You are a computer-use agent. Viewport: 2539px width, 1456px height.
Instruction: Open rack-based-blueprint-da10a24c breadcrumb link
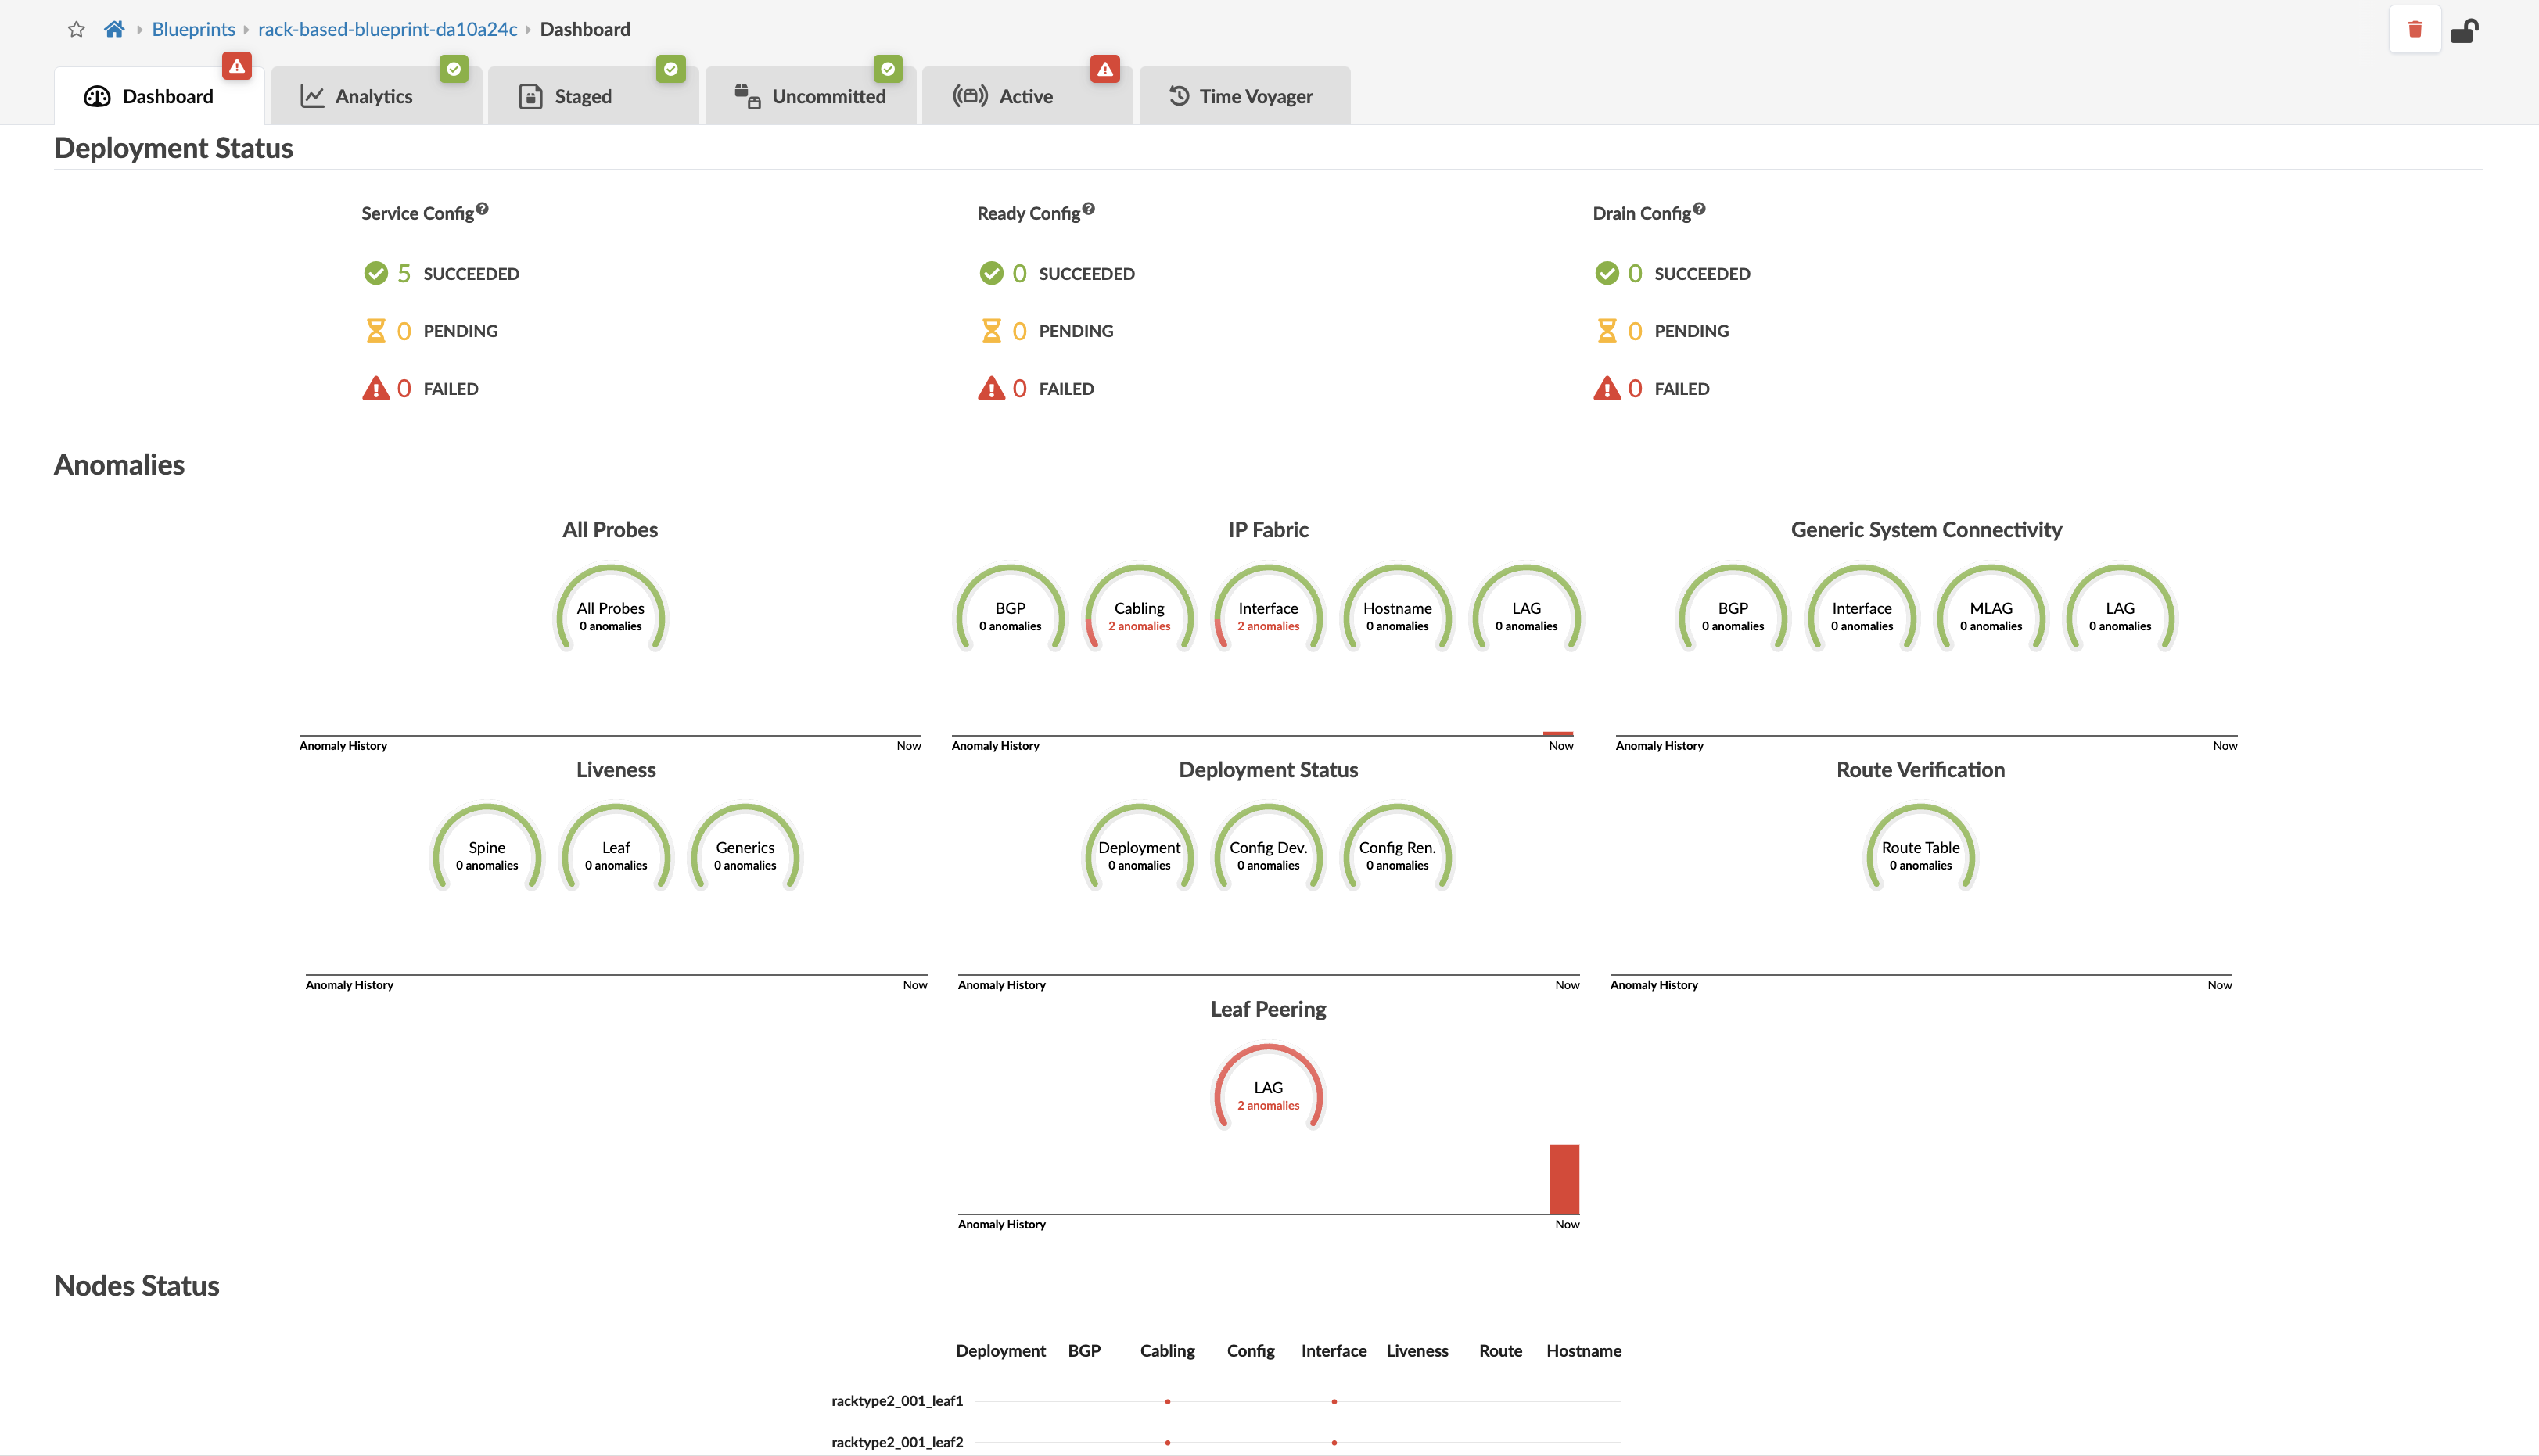[x=387, y=29]
